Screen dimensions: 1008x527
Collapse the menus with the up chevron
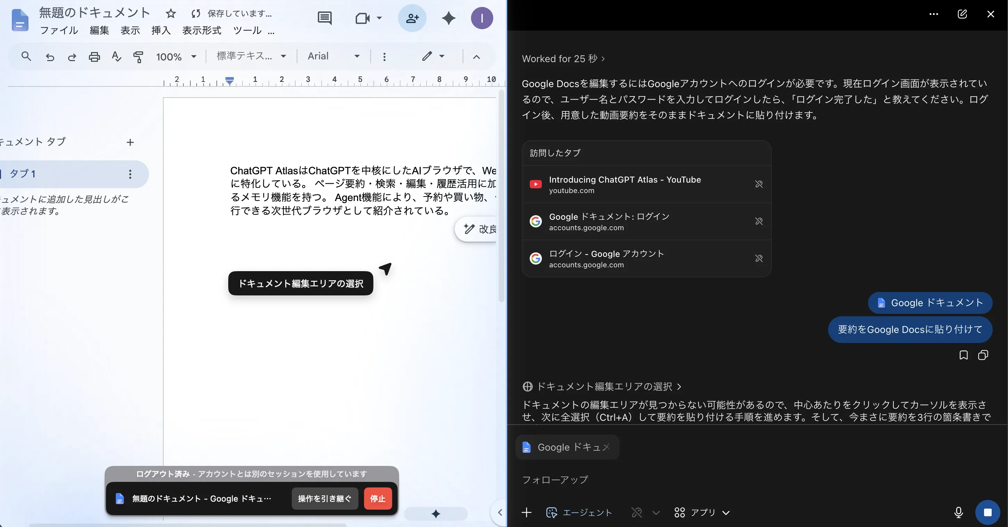(x=476, y=57)
